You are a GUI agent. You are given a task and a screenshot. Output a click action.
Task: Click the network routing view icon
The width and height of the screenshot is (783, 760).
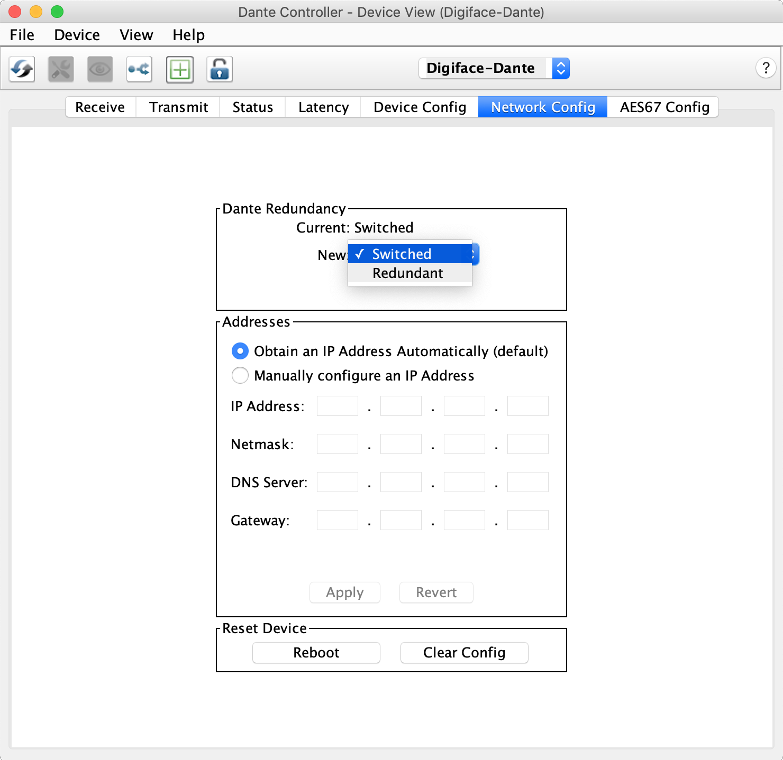pyautogui.click(x=139, y=69)
